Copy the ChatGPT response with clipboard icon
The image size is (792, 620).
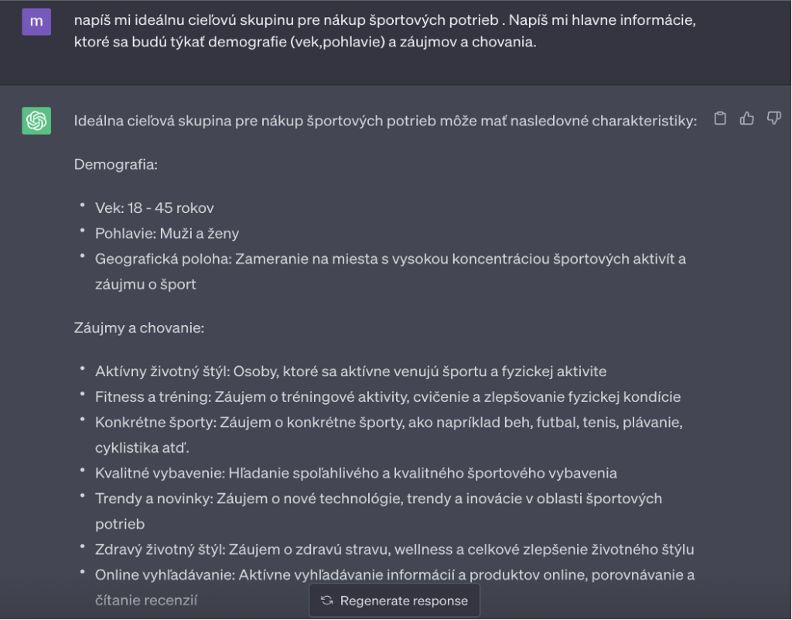pyautogui.click(x=720, y=118)
